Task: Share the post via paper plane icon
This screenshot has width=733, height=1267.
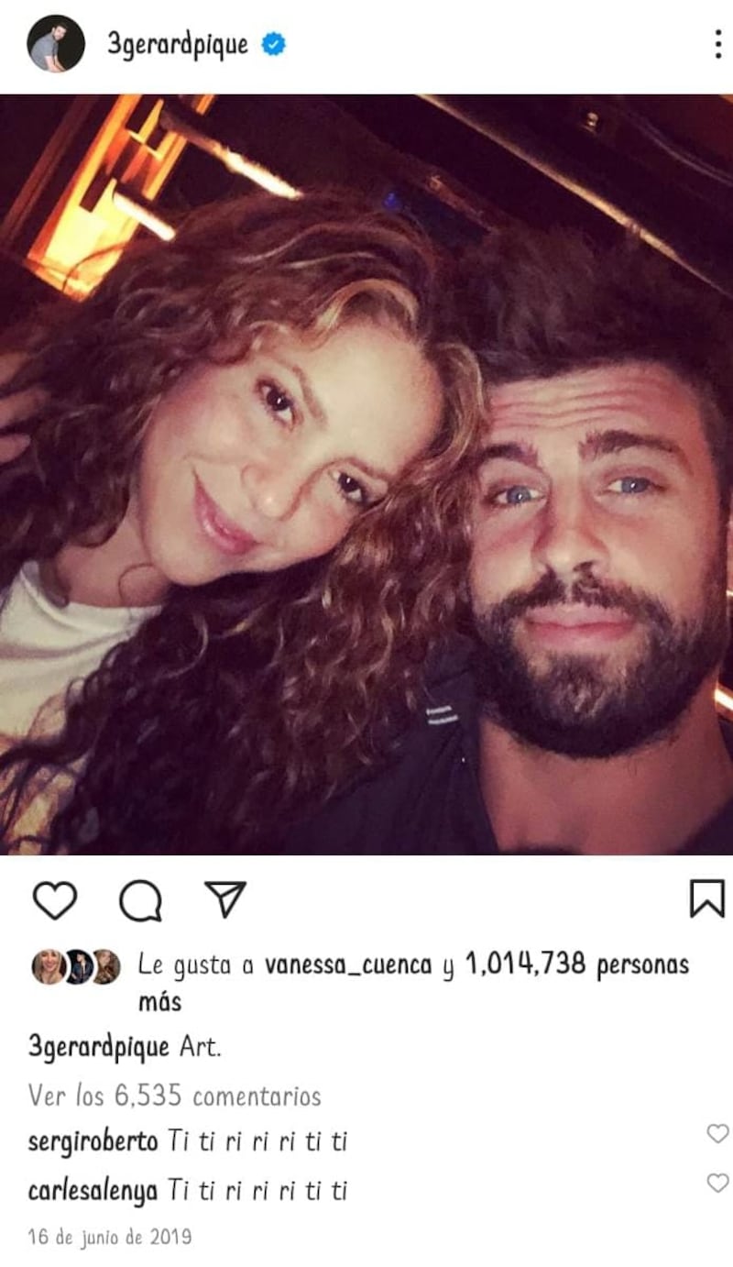Action: tap(224, 899)
